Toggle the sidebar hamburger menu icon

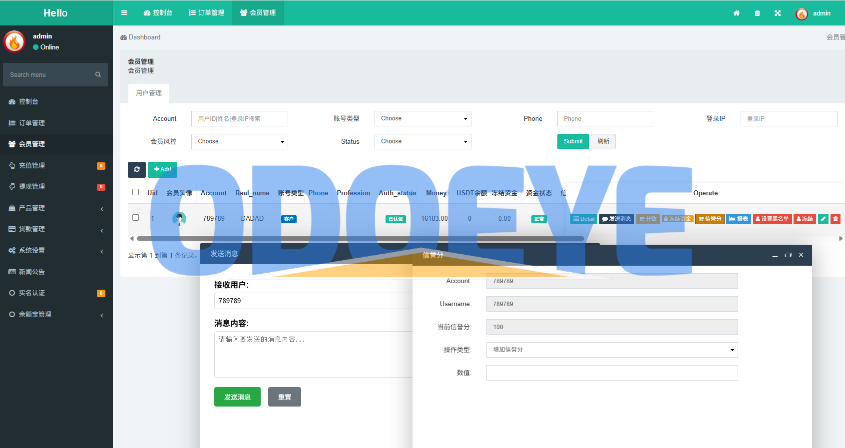point(124,13)
